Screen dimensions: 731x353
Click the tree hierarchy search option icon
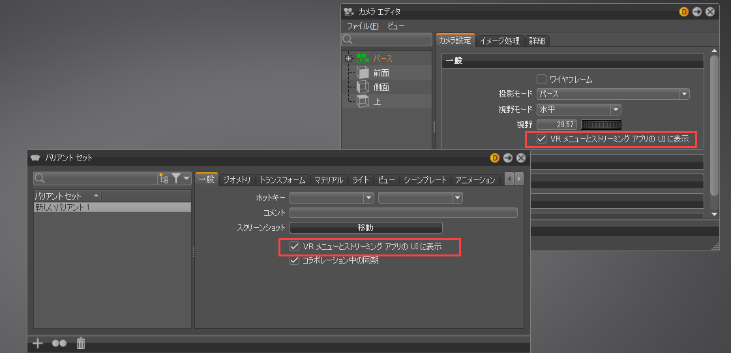[x=164, y=179]
